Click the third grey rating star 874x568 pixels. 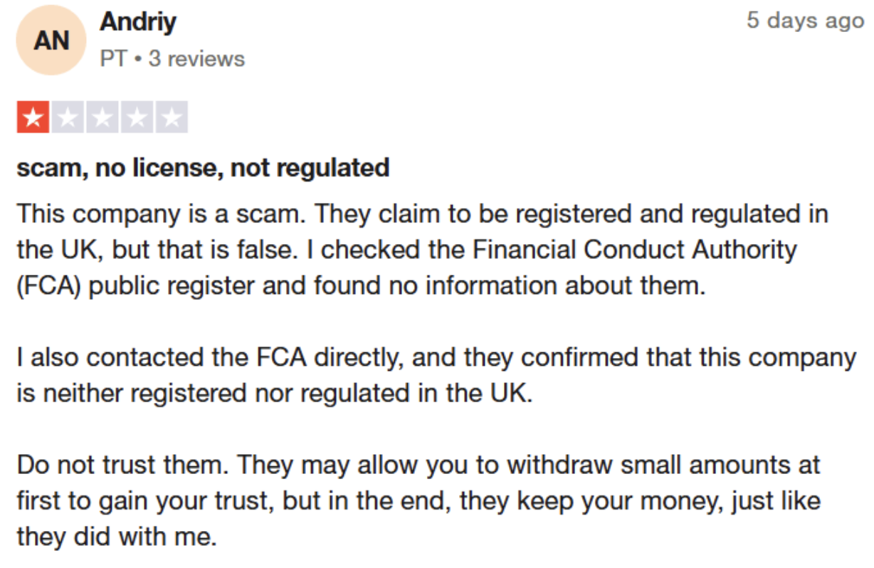[x=102, y=117]
